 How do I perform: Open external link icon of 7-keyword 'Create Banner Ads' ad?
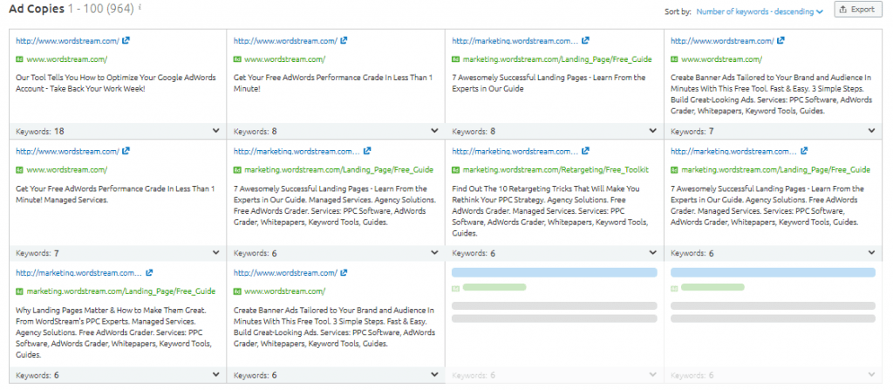[781, 40]
